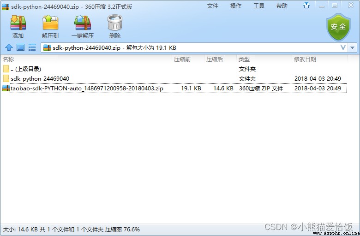The height and width of the screenshot is (236, 360).
Task: Click the 360压缩 ZIP 文件 type cell
Action: click(x=261, y=88)
